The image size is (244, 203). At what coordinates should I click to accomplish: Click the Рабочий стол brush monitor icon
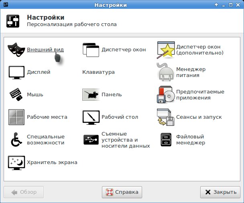[91, 118]
